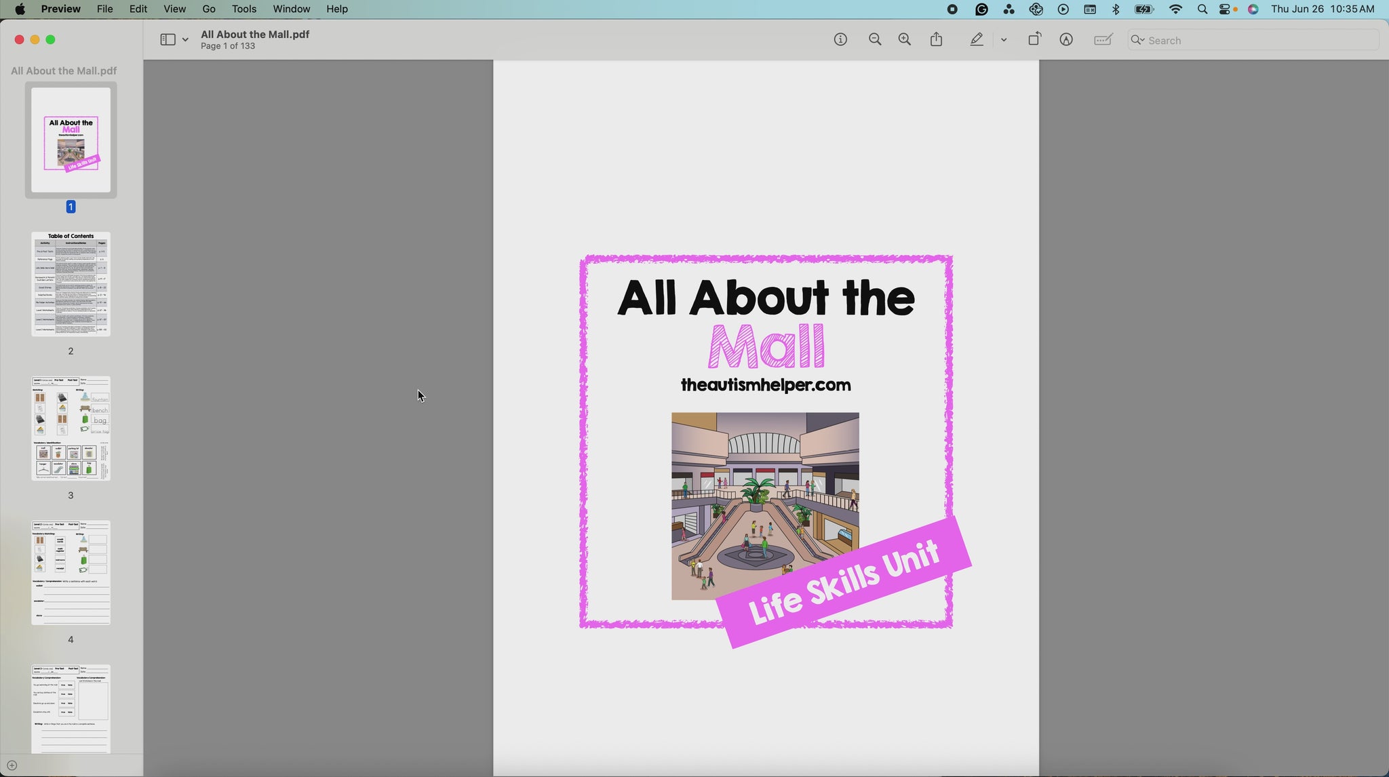Image resolution: width=1389 pixels, height=777 pixels.
Task: Click the Form Filling toolbar icon
Action: coord(1103,40)
